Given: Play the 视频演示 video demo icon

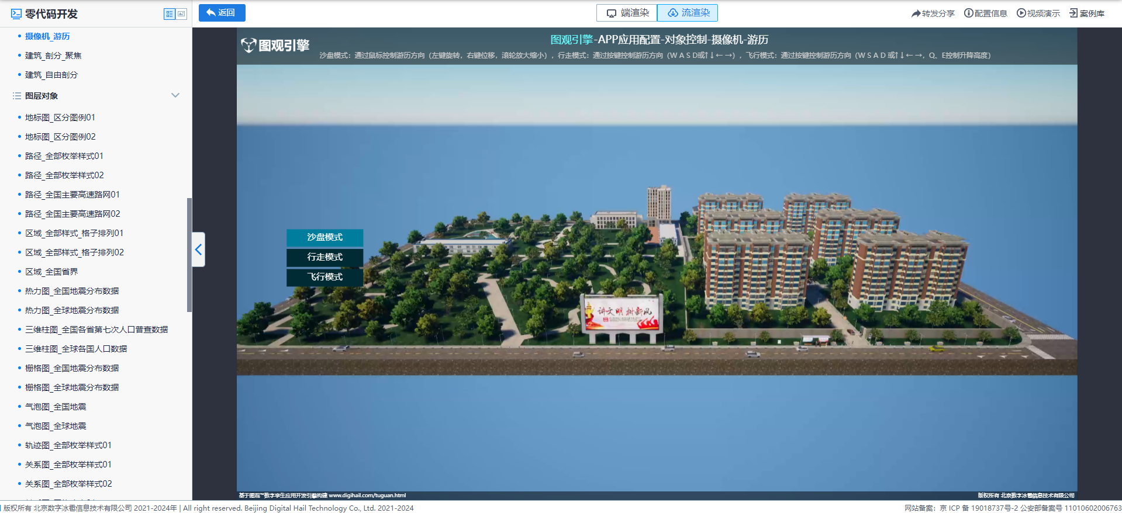Looking at the screenshot, I should tap(1021, 13).
